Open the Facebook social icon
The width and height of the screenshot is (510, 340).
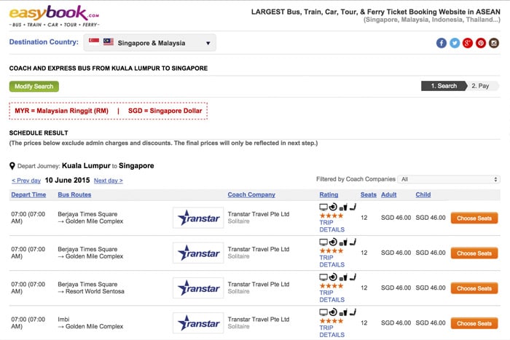(442, 43)
